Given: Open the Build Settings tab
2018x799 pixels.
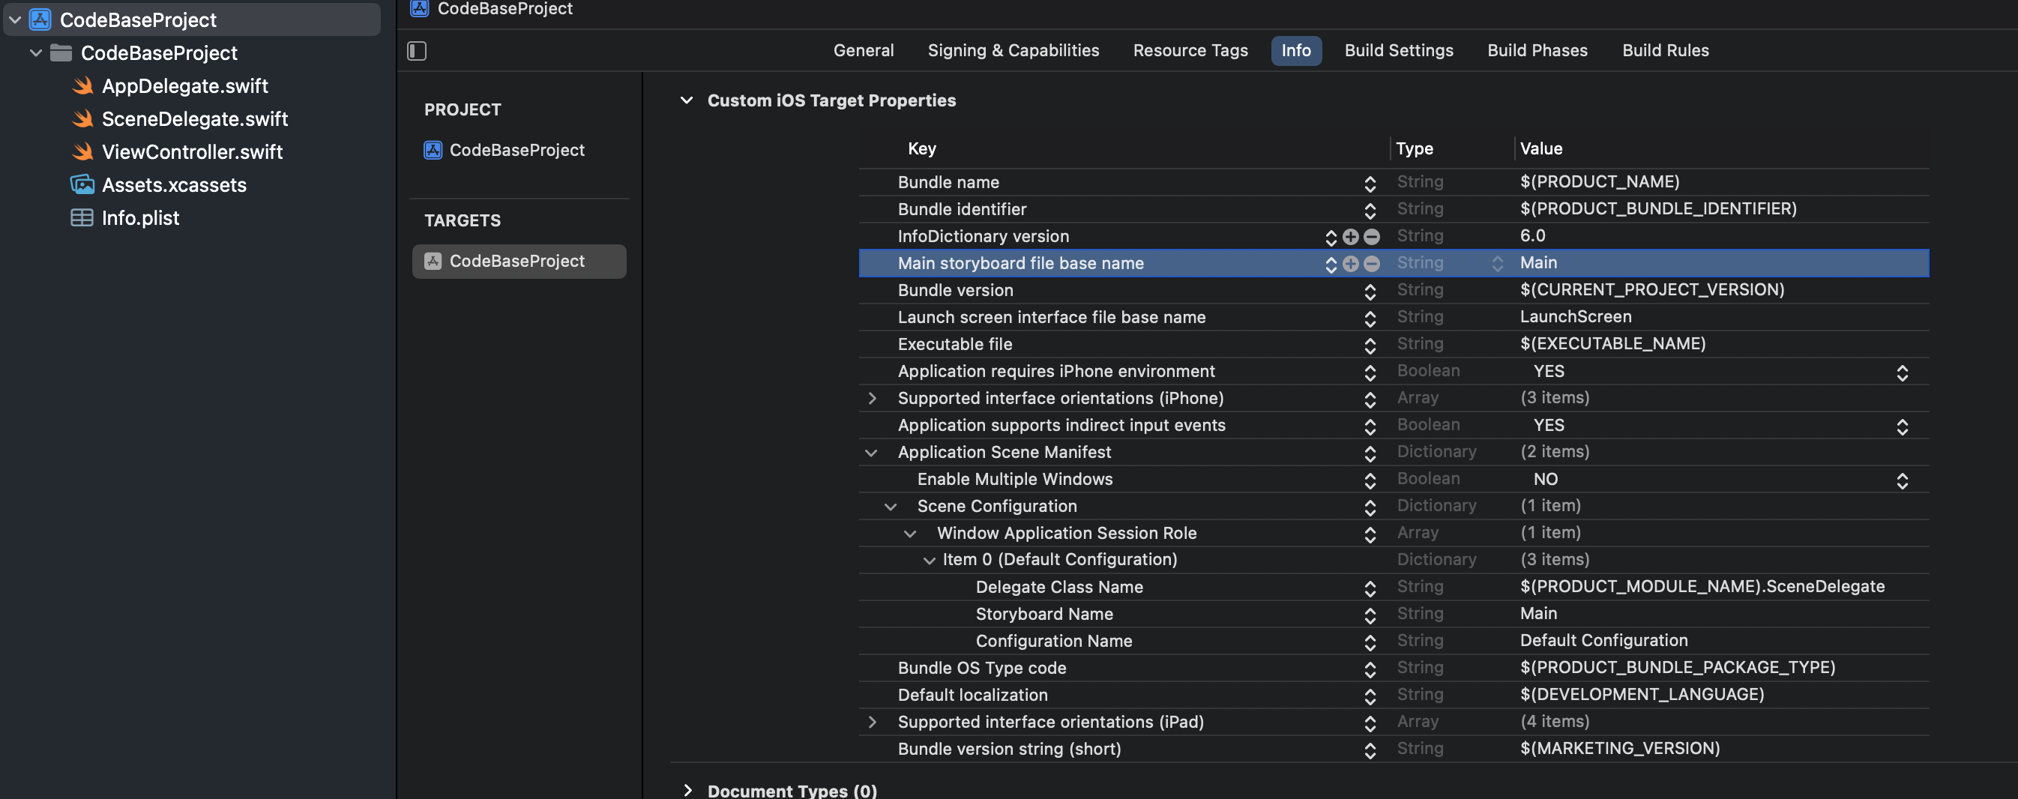Looking at the screenshot, I should point(1399,50).
